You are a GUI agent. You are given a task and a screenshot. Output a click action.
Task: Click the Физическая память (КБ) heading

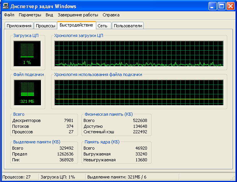[x=109, y=114]
